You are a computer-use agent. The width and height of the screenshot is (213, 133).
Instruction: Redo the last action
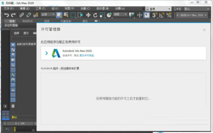(x=13, y=15)
